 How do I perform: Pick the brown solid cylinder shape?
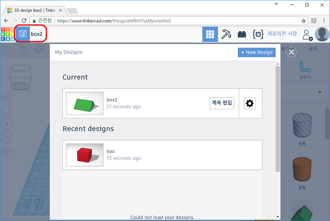pyautogui.click(x=302, y=170)
